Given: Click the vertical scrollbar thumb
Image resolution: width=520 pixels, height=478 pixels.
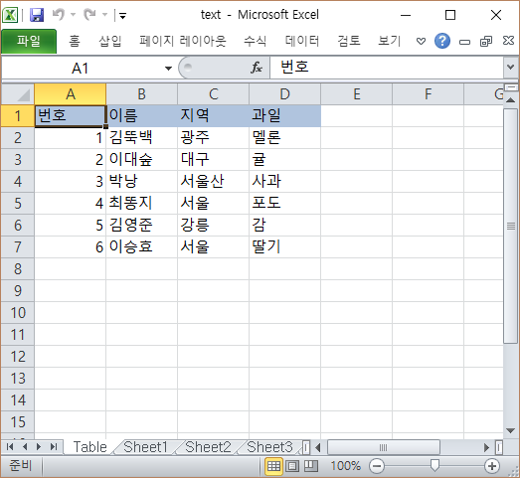Looking at the screenshot, I should click(x=511, y=226).
